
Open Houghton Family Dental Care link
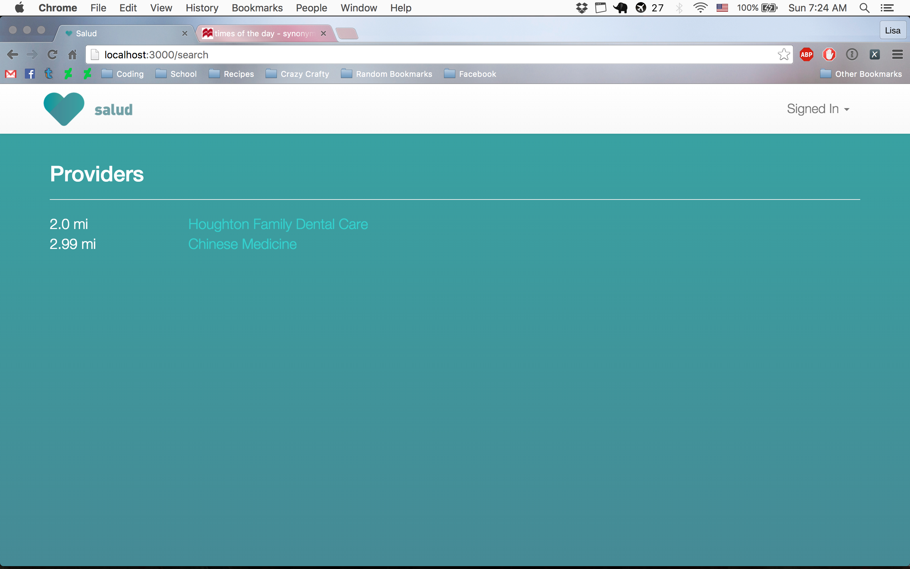(278, 224)
